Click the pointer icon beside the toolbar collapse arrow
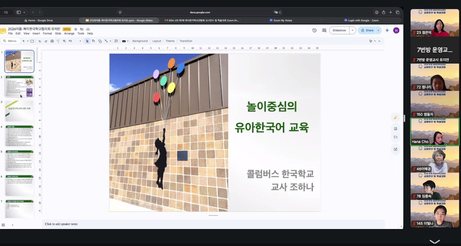Viewport: 461px width, 246px height. [x=371, y=41]
